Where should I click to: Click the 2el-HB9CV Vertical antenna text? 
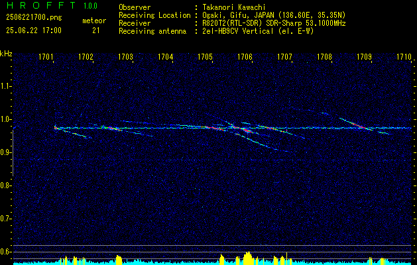pyautogui.click(x=258, y=31)
